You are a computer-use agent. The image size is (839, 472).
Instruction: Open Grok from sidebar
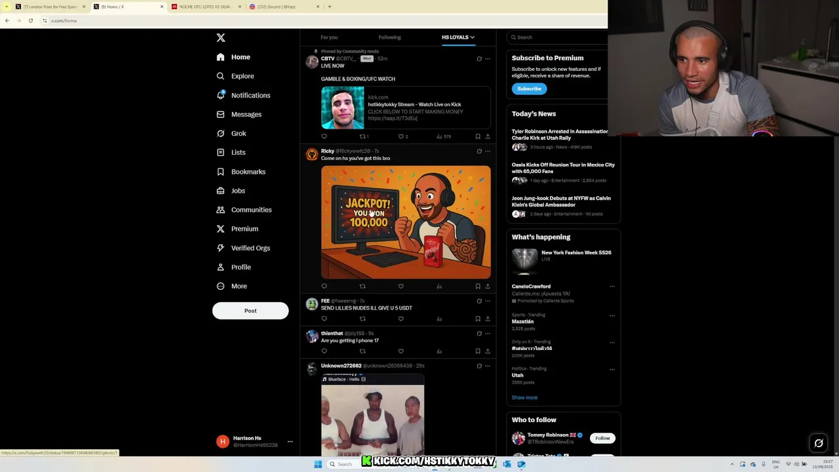[x=231, y=133]
